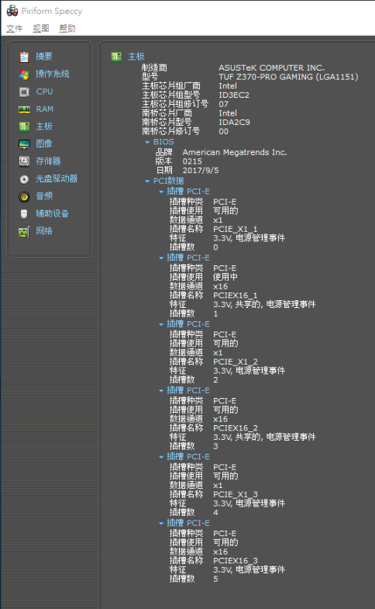Click the 摘要 summary clipboard icon
The height and width of the screenshot is (609, 375).
[x=24, y=57]
